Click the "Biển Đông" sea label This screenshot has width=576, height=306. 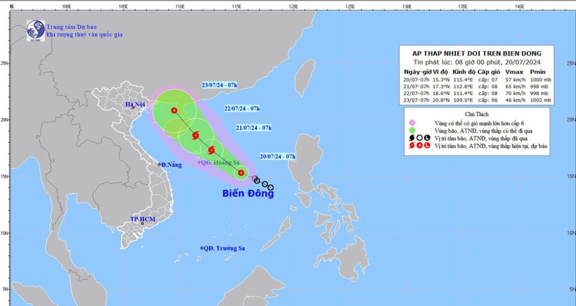click(248, 193)
